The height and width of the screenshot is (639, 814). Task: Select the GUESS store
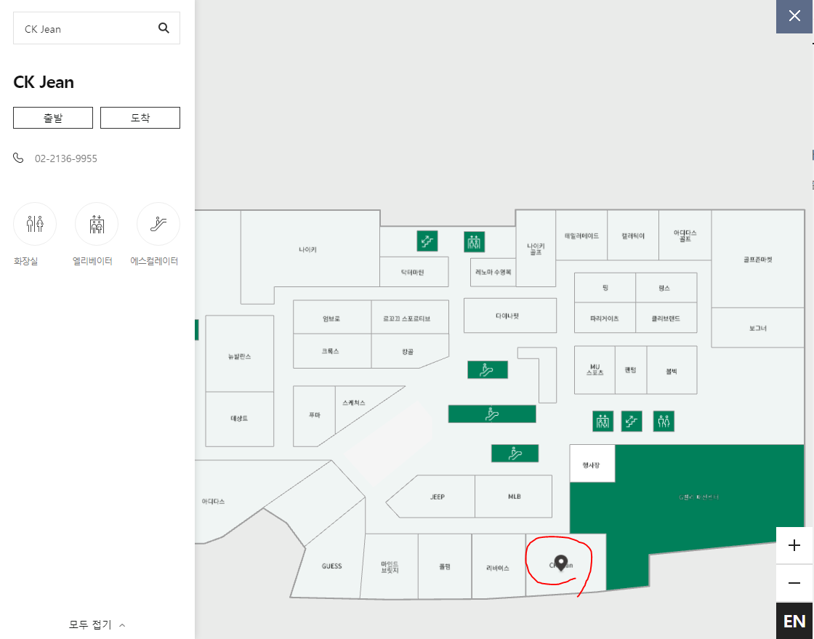(x=331, y=566)
